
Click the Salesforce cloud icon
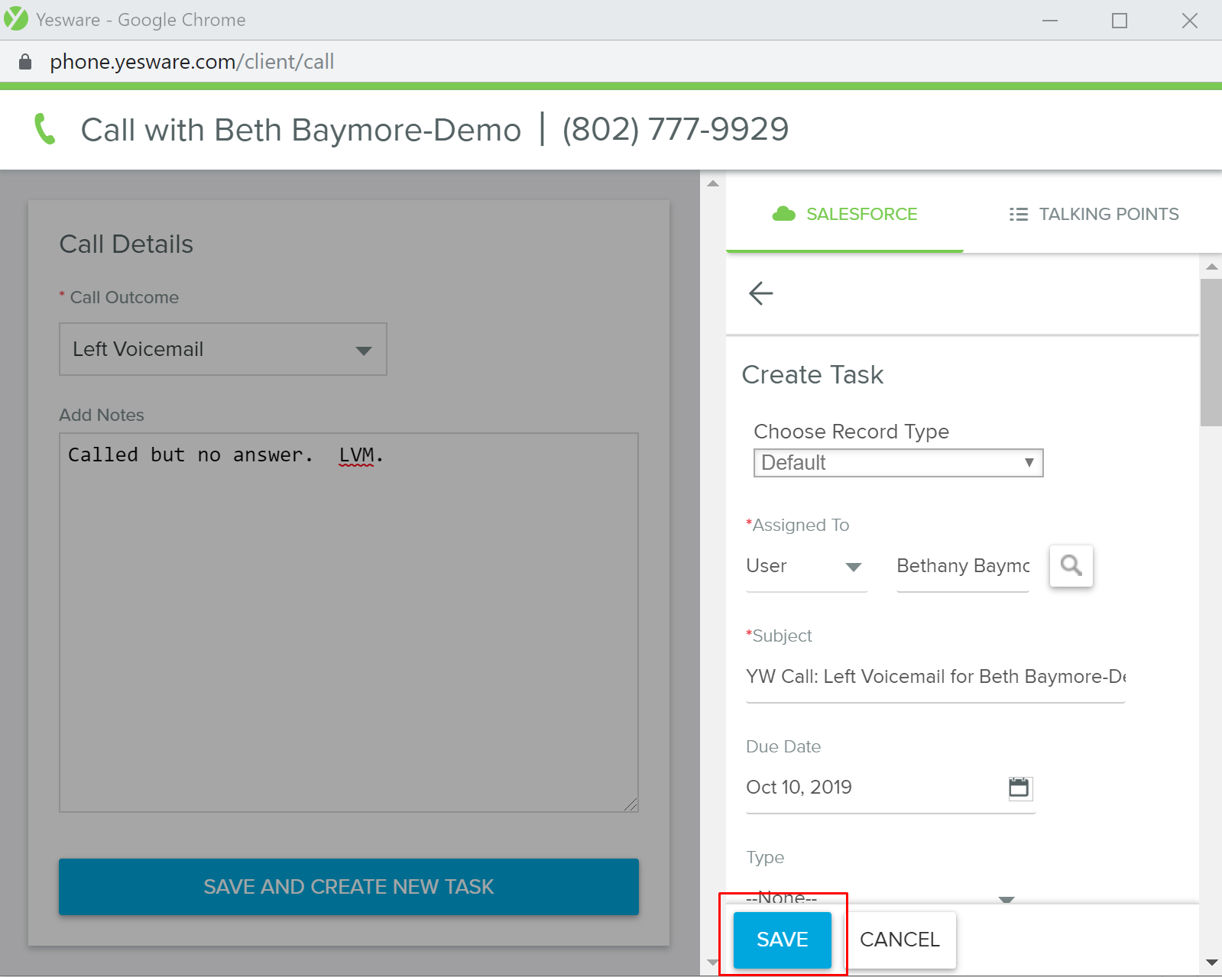pos(784,214)
